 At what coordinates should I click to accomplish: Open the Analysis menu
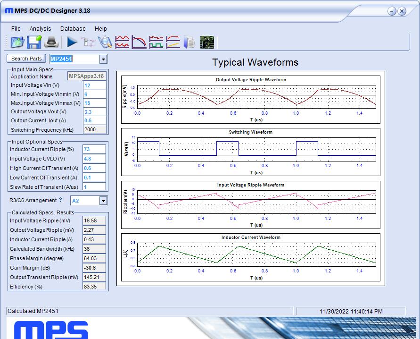pos(40,28)
